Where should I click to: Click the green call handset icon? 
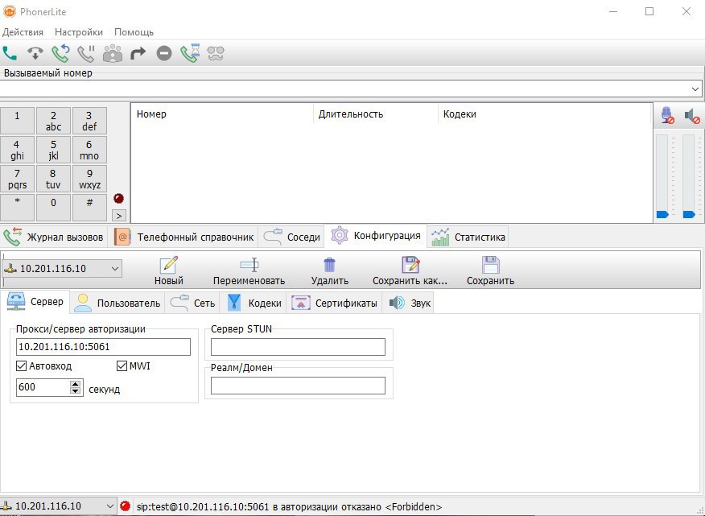coord(10,54)
